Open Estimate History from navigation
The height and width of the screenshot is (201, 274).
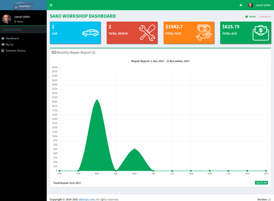point(16,51)
